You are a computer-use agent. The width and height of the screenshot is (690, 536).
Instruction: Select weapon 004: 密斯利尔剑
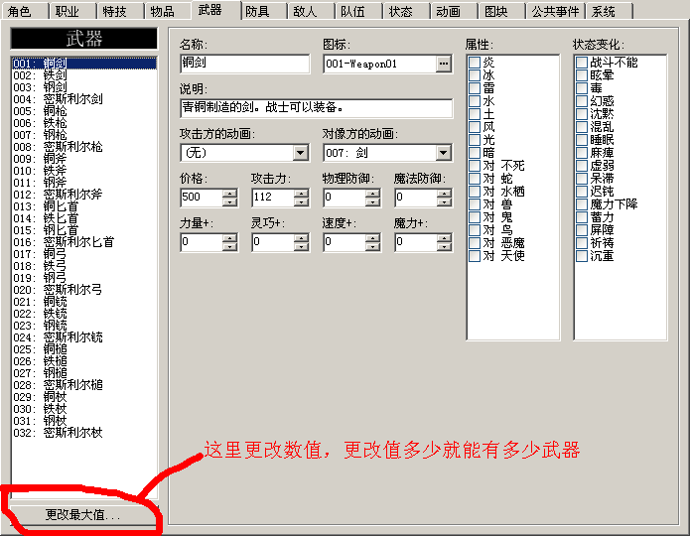pos(84,99)
